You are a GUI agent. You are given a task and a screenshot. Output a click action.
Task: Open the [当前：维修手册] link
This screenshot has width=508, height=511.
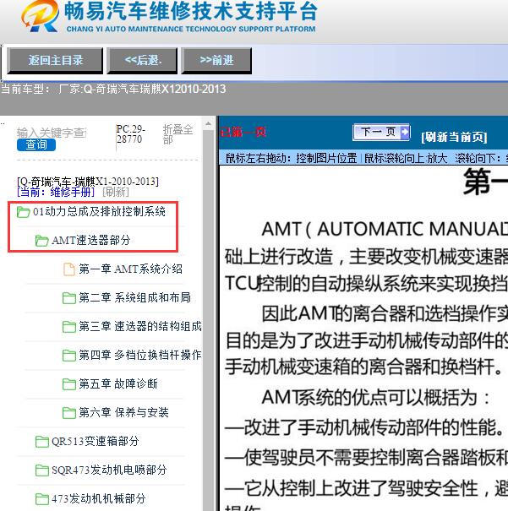click(x=56, y=192)
